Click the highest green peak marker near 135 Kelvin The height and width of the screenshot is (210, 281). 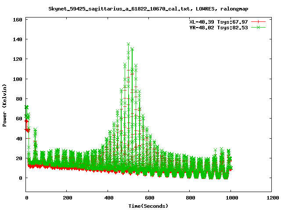(128, 44)
